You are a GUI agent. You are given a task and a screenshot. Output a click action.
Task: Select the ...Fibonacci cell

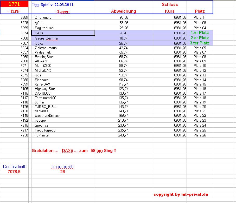point(63,80)
